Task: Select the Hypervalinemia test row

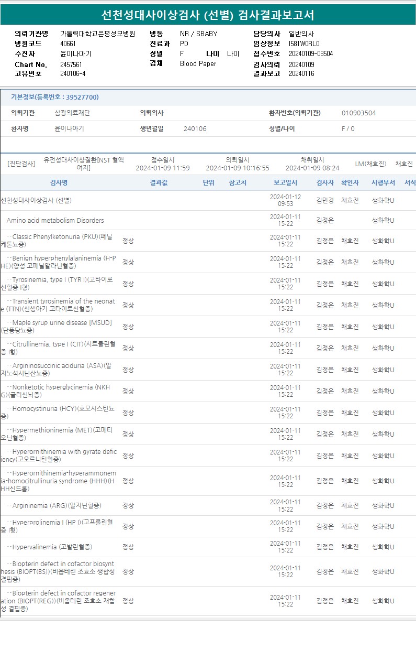Action: pos(208,547)
